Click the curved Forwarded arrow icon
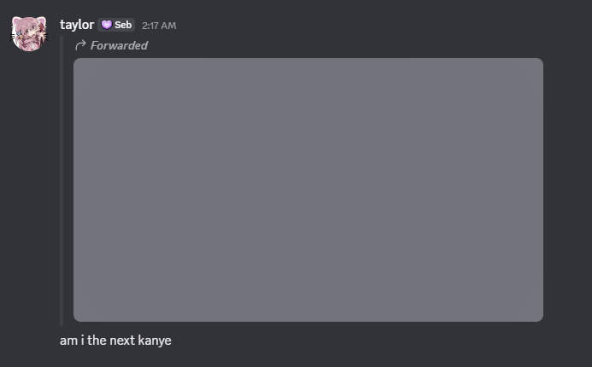 (x=81, y=45)
